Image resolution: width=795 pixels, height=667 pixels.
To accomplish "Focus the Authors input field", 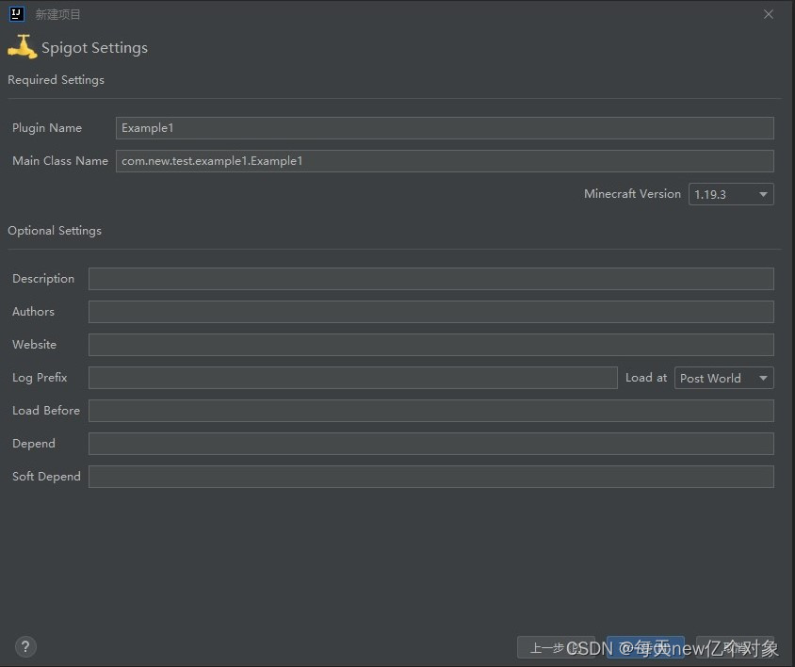I will pos(431,312).
